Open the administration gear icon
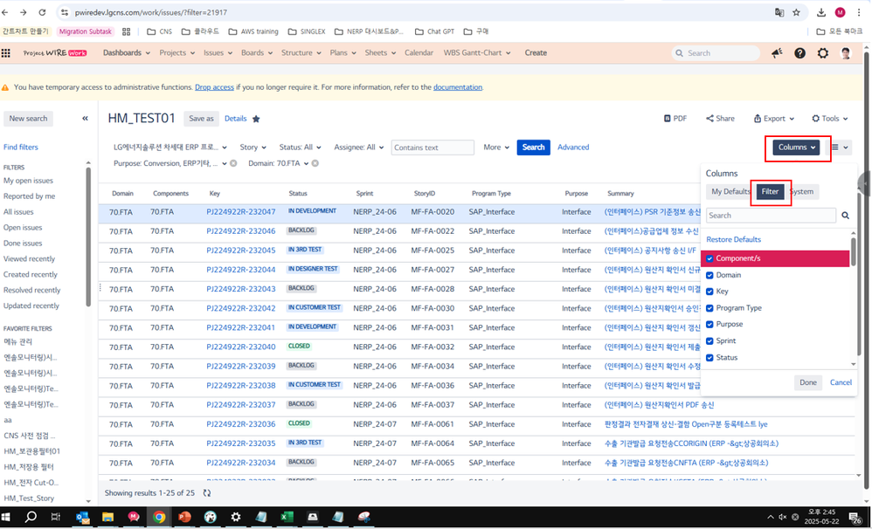The image size is (872, 529). [x=822, y=52]
